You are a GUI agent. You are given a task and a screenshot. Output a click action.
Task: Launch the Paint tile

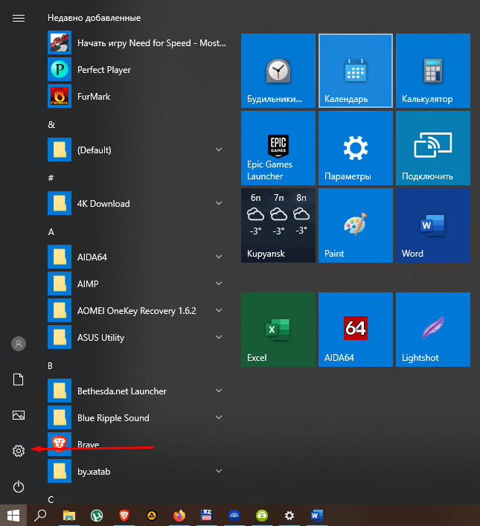pyautogui.click(x=356, y=225)
